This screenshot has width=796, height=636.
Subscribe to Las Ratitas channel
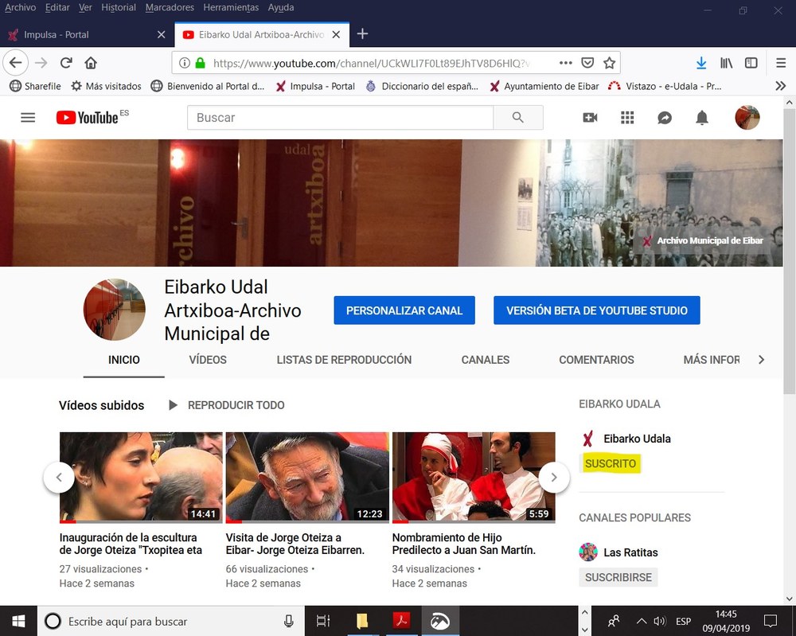618,577
